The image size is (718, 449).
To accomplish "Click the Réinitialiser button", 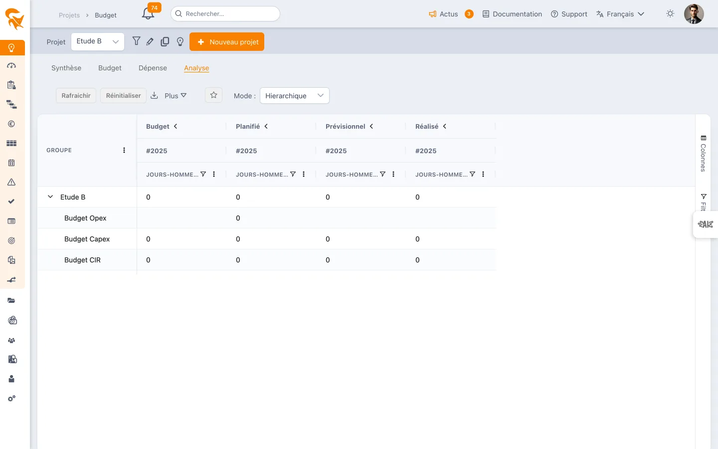I will 124,95.
